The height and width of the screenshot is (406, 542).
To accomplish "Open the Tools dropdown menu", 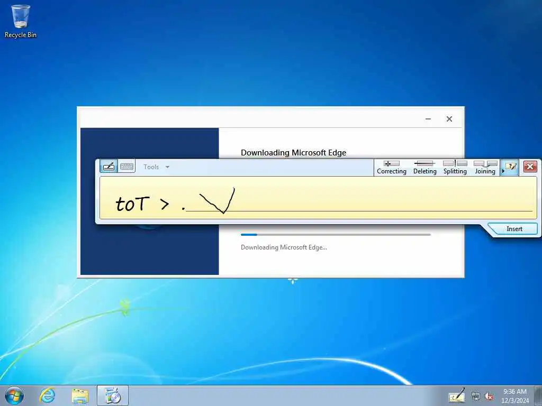I will [156, 167].
